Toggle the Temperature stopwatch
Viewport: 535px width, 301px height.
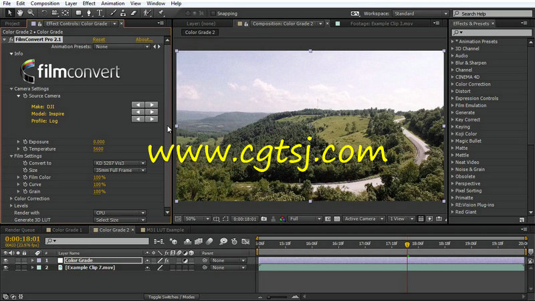coord(25,148)
